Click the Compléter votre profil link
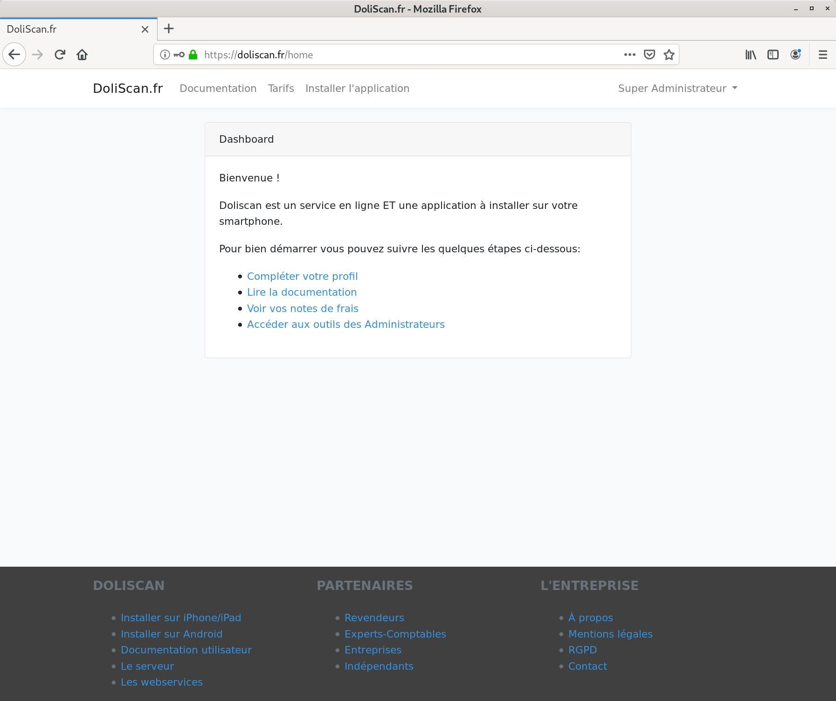This screenshot has height=701, width=836. coord(302,276)
